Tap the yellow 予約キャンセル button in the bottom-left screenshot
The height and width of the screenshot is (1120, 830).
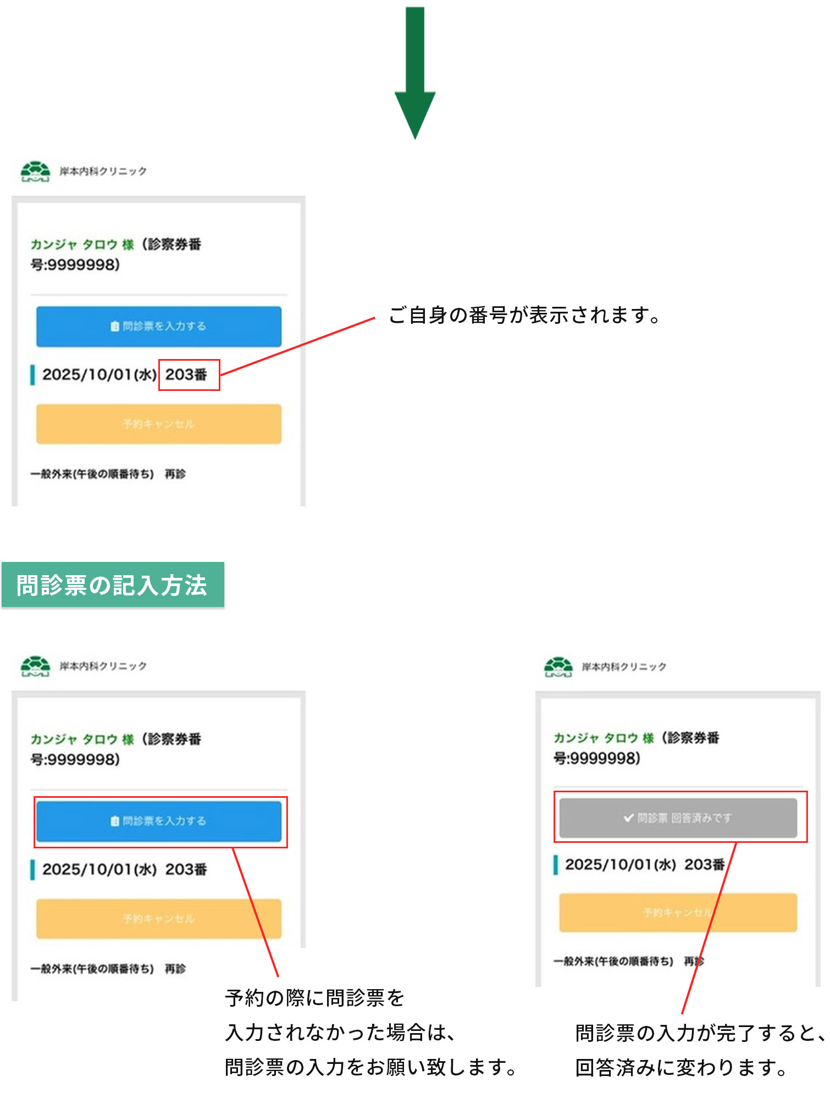(x=159, y=919)
